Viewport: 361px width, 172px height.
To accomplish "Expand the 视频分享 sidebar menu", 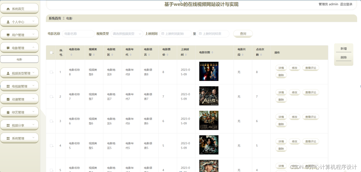I will (x=20, y=125).
